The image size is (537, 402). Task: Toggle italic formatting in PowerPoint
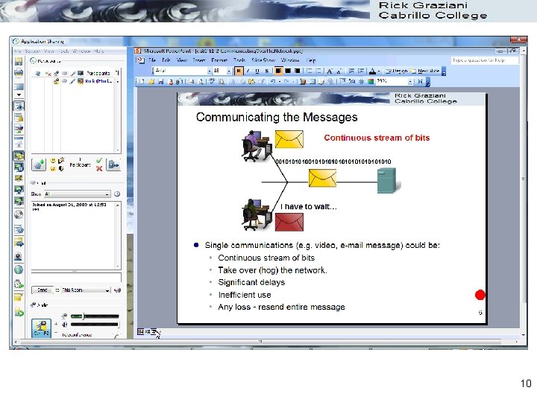coord(248,71)
